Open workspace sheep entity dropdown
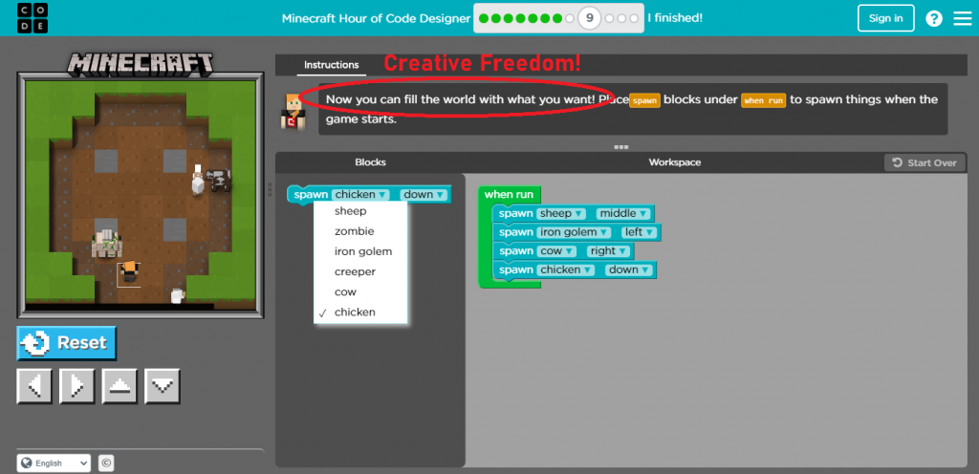Viewport: 979px width, 474px height. point(560,213)
